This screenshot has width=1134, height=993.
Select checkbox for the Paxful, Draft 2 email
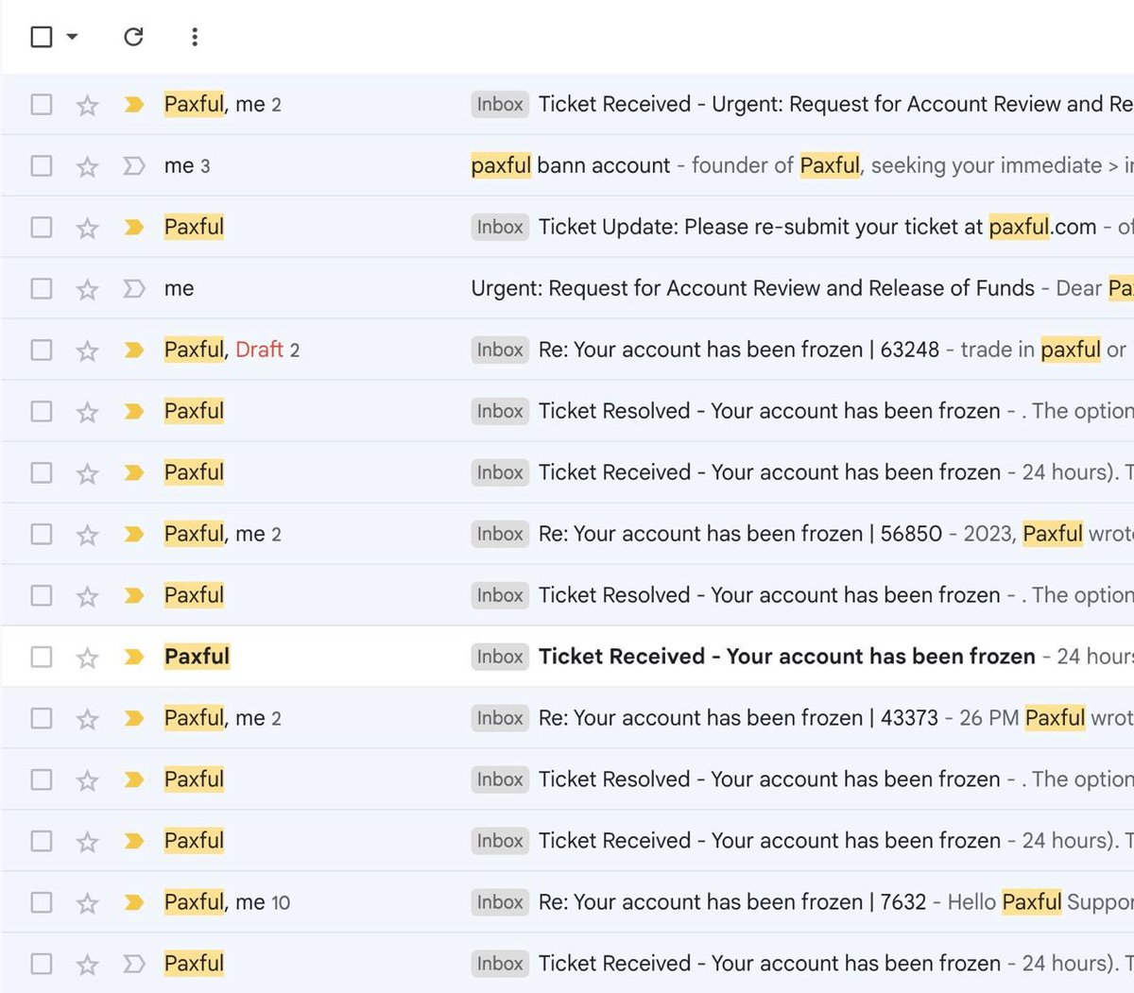pyautogui.click(x=42, y=350)
